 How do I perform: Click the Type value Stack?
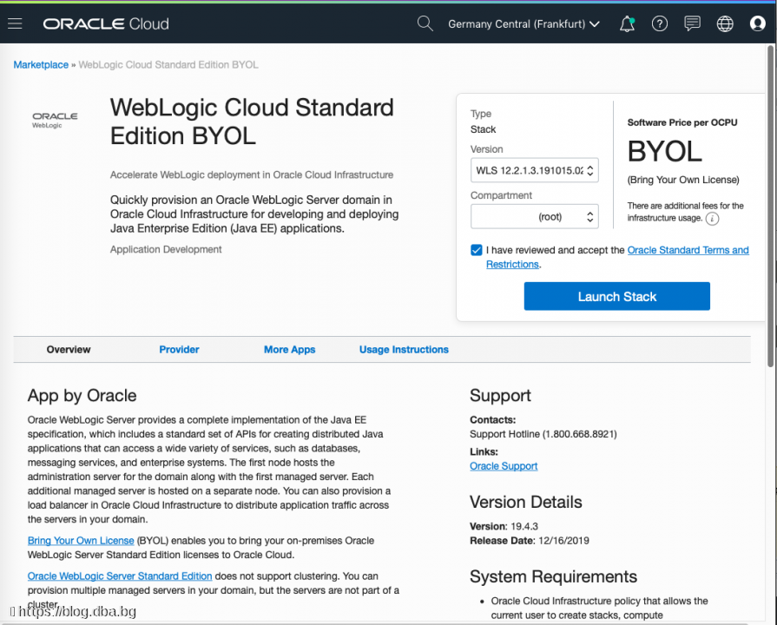coord(484,129)
